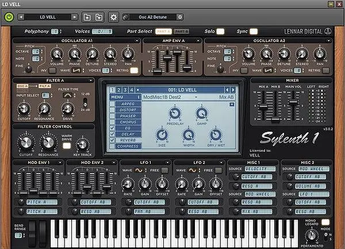
Task: Click the LFO 1 Rate knob
Action: coord(128,184)
